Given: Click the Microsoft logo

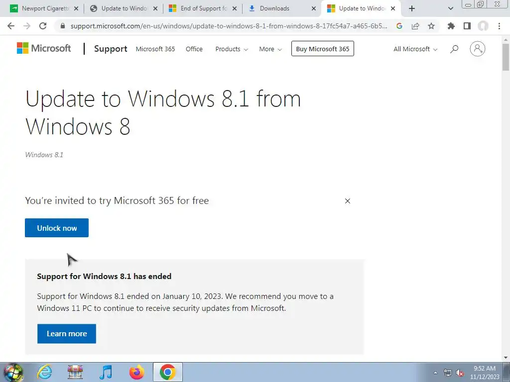Looking at the screenshot, I should 44,48.
